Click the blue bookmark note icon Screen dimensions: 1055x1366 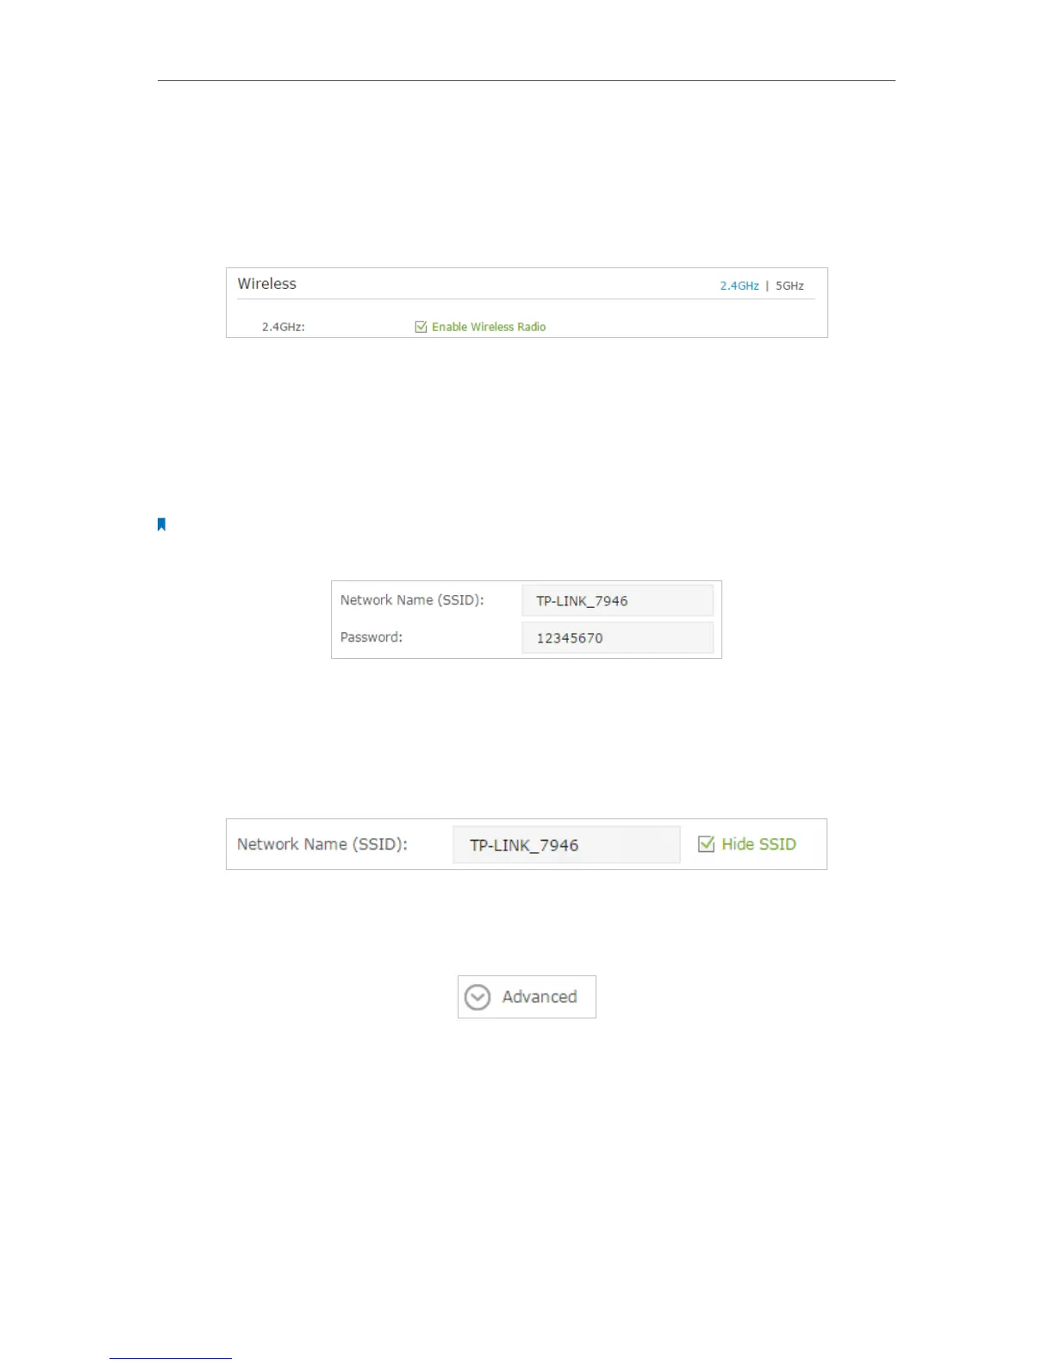pos(161,524)
